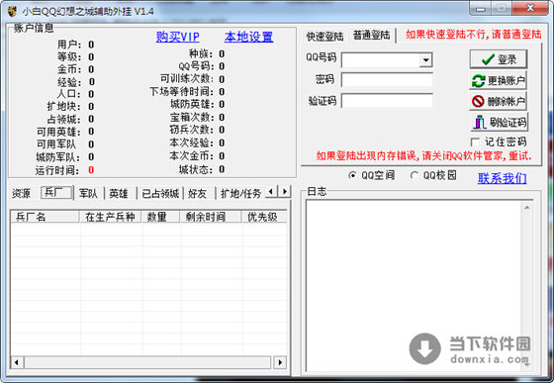Image resolution: width=554 pixels, height=383 pixels.
Task: Click the table's horizontal scrollbar left arrow
Action: (x=17, y=362)
